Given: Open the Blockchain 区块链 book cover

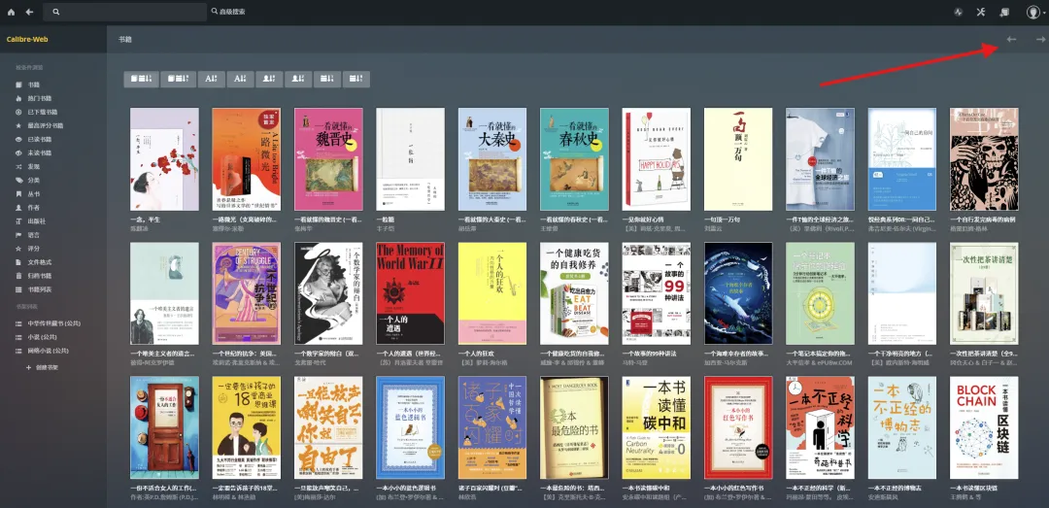Looking at the screenshot, I should coord(984,427).
